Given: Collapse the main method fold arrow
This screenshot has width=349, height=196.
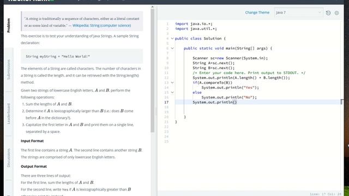Looking at the screenshot, I should 172,48.
